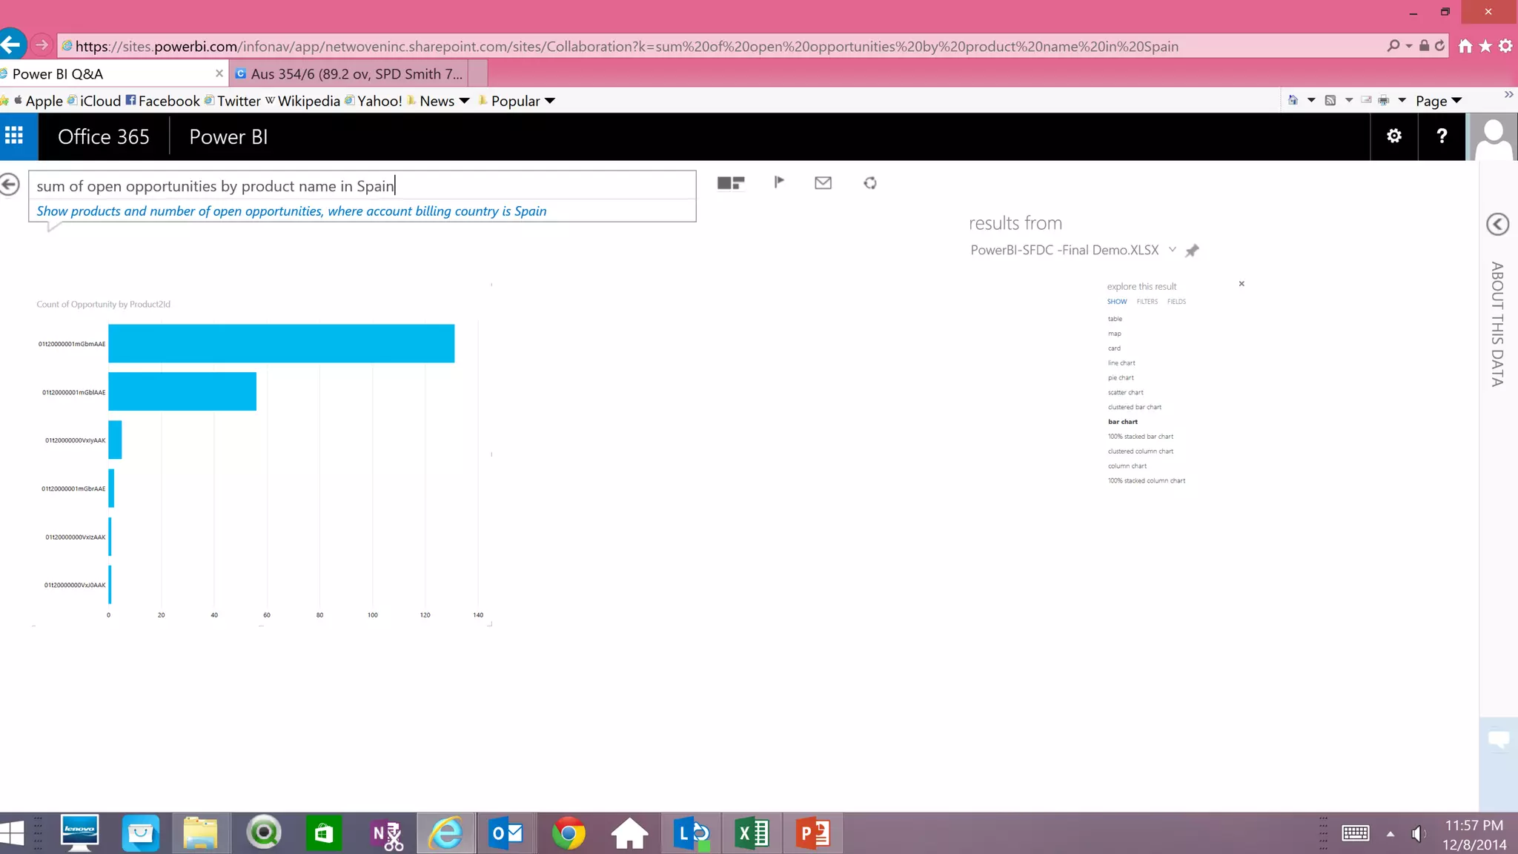The image size is (1518, 854).
Task: Select the clustered column chart option
Action: (1141, 451)
